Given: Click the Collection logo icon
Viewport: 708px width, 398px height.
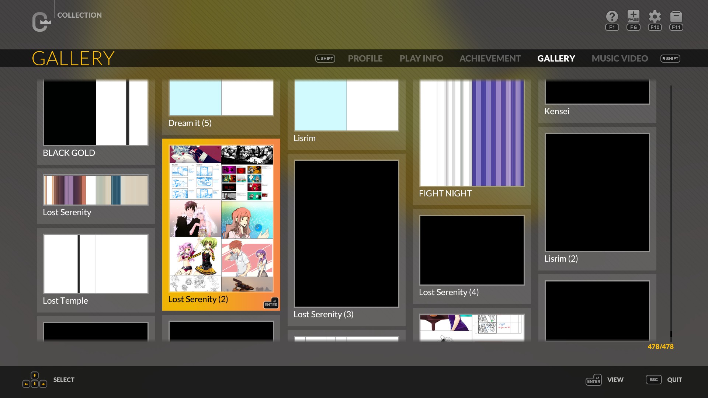Looking at the screenshot, I should pos(41,22).
